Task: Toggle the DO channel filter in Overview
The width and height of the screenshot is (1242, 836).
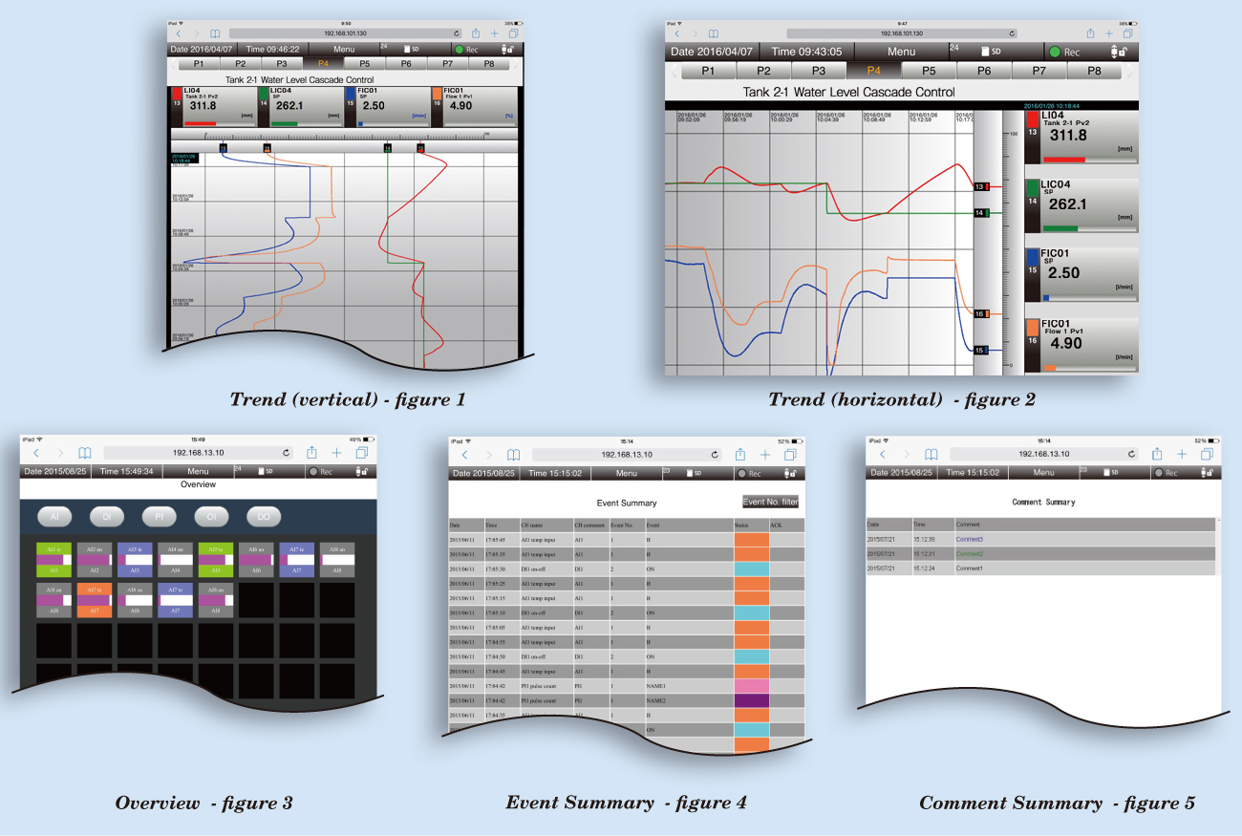Action: [x=264, y=517]
